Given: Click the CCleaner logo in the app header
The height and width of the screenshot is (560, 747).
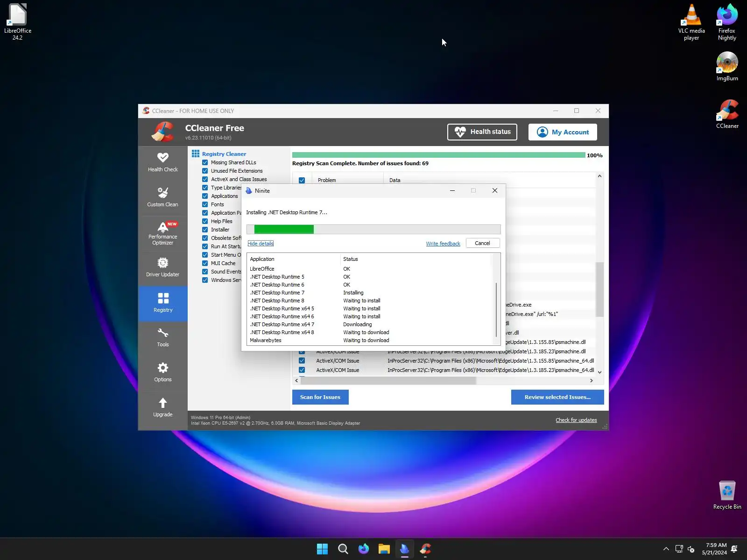Looking at the screenshot, I should 162,132.
